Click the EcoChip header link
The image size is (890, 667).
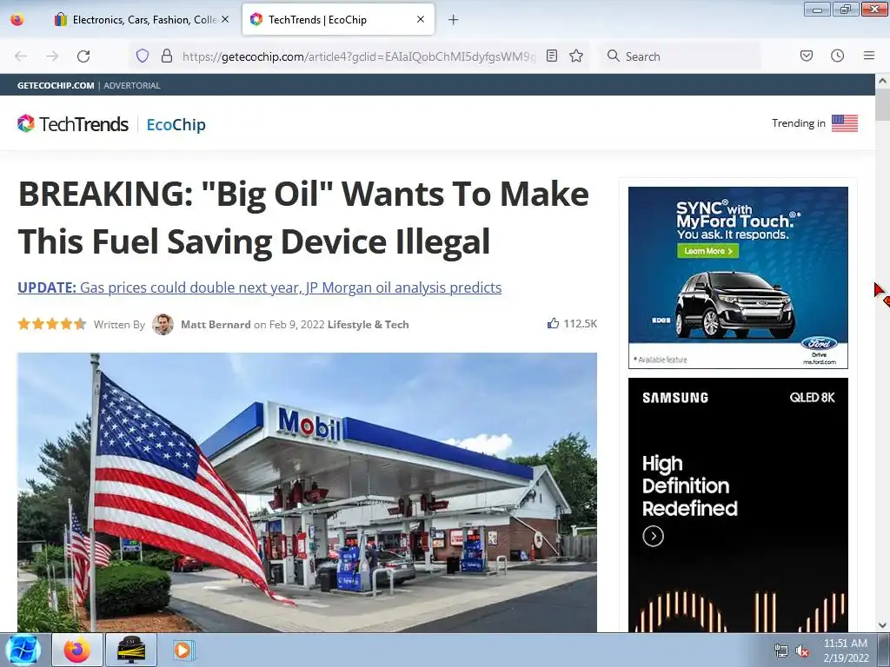[x=176, y=125]
